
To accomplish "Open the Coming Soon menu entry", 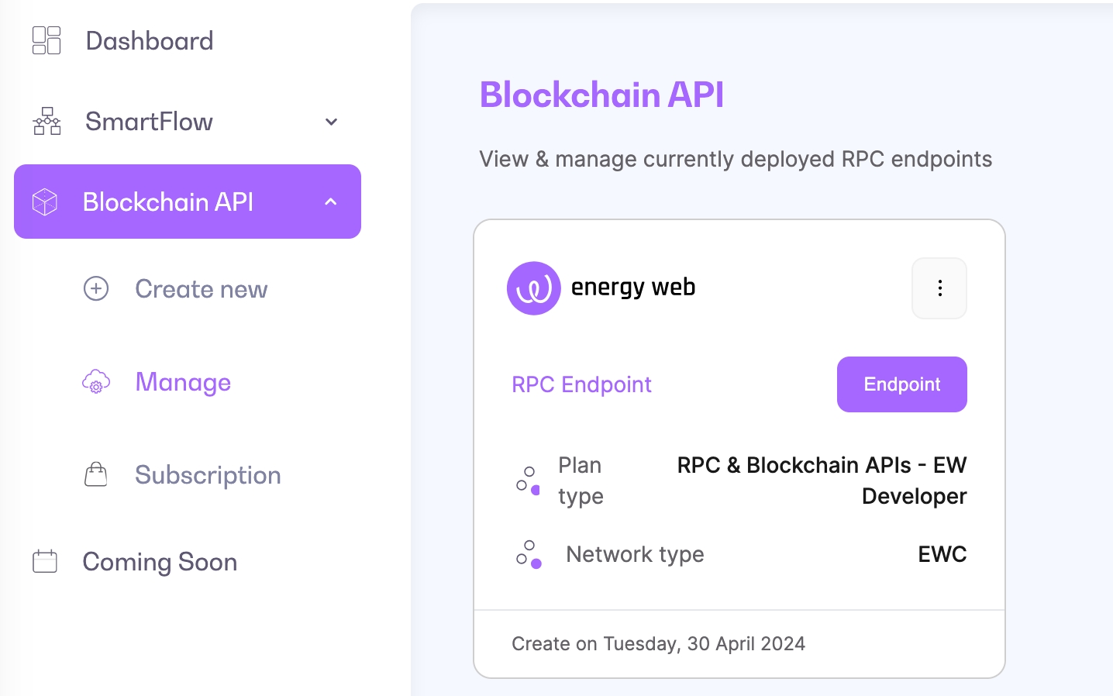I will [x=160, y=562].
